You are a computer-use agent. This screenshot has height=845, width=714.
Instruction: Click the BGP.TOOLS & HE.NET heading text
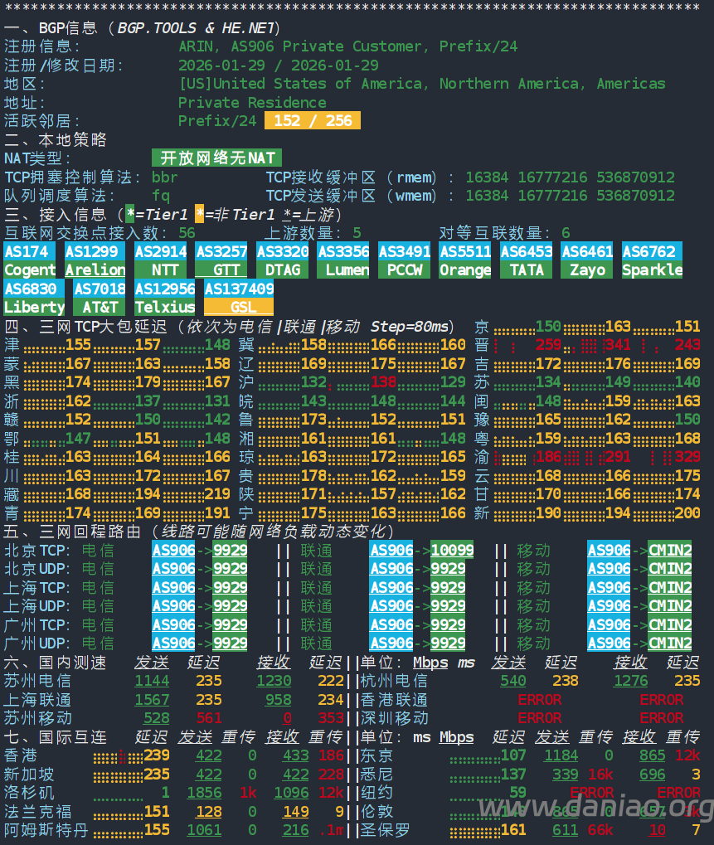(198, 28)
